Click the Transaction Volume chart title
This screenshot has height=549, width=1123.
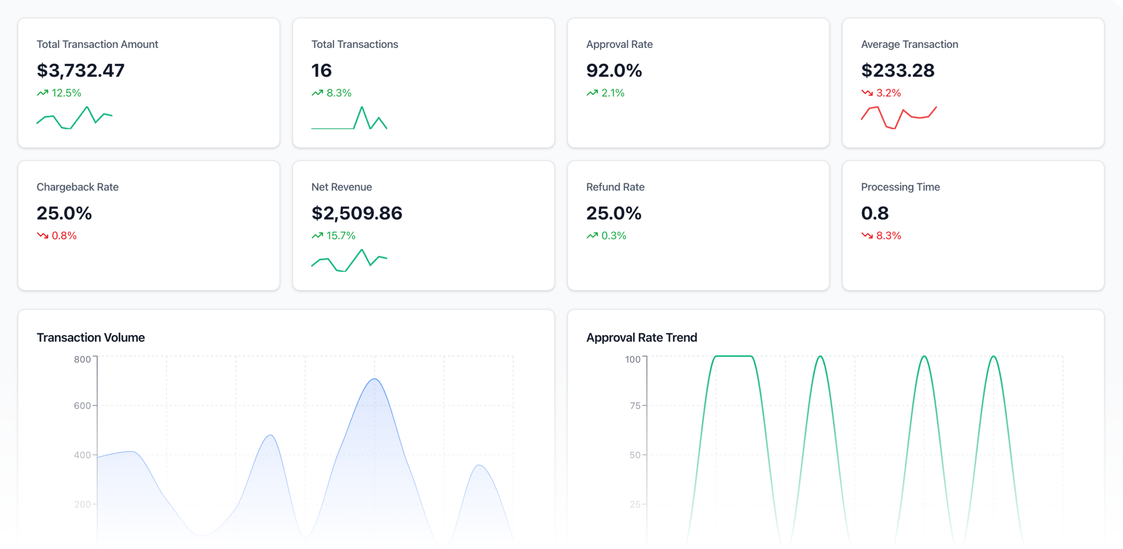tap(91, 337)
